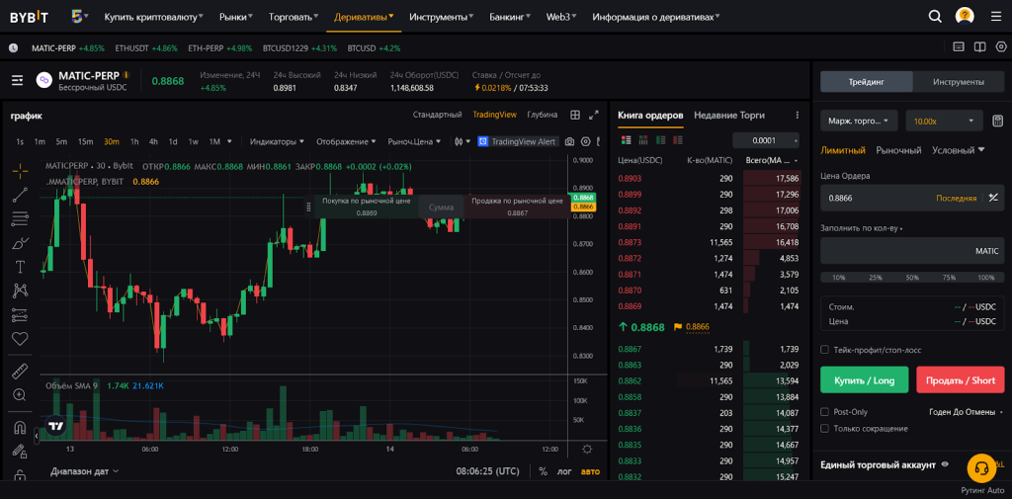Screen dimensions: 1012x499
Task: Open the order calculator icon
Action: [998, 121]
